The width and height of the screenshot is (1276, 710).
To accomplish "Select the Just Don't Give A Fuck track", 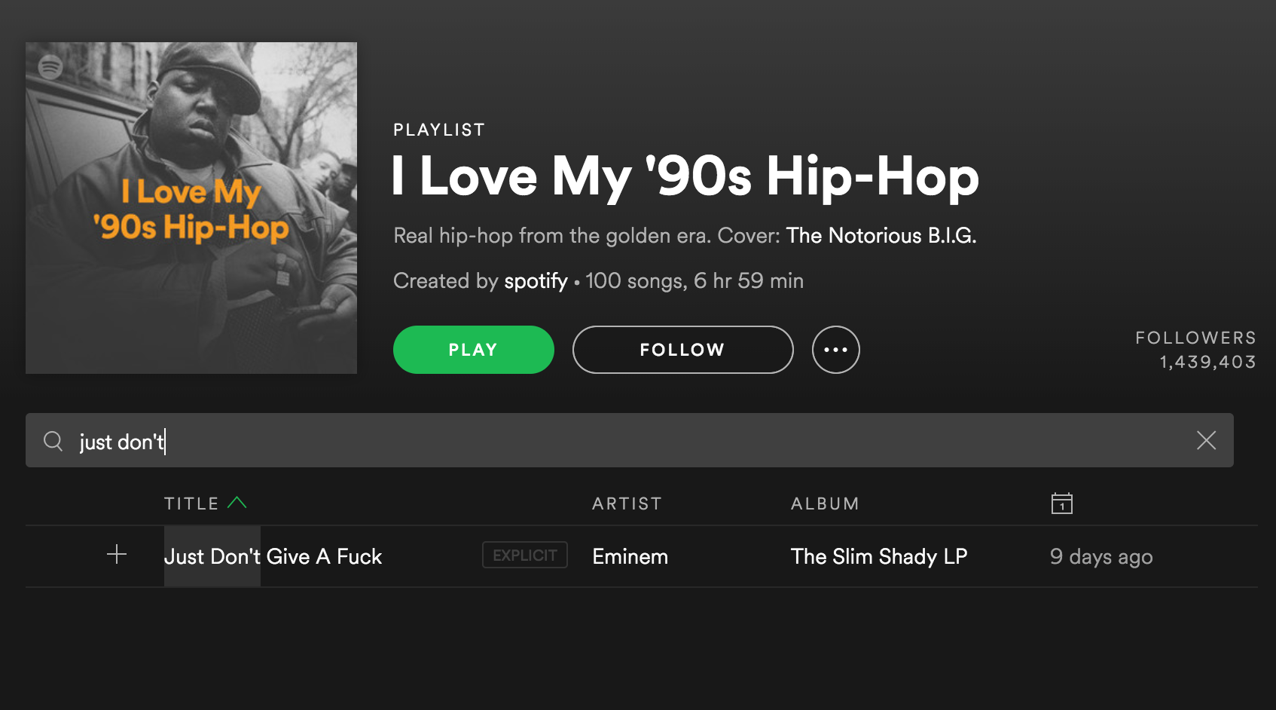I will tap(273, 557).
